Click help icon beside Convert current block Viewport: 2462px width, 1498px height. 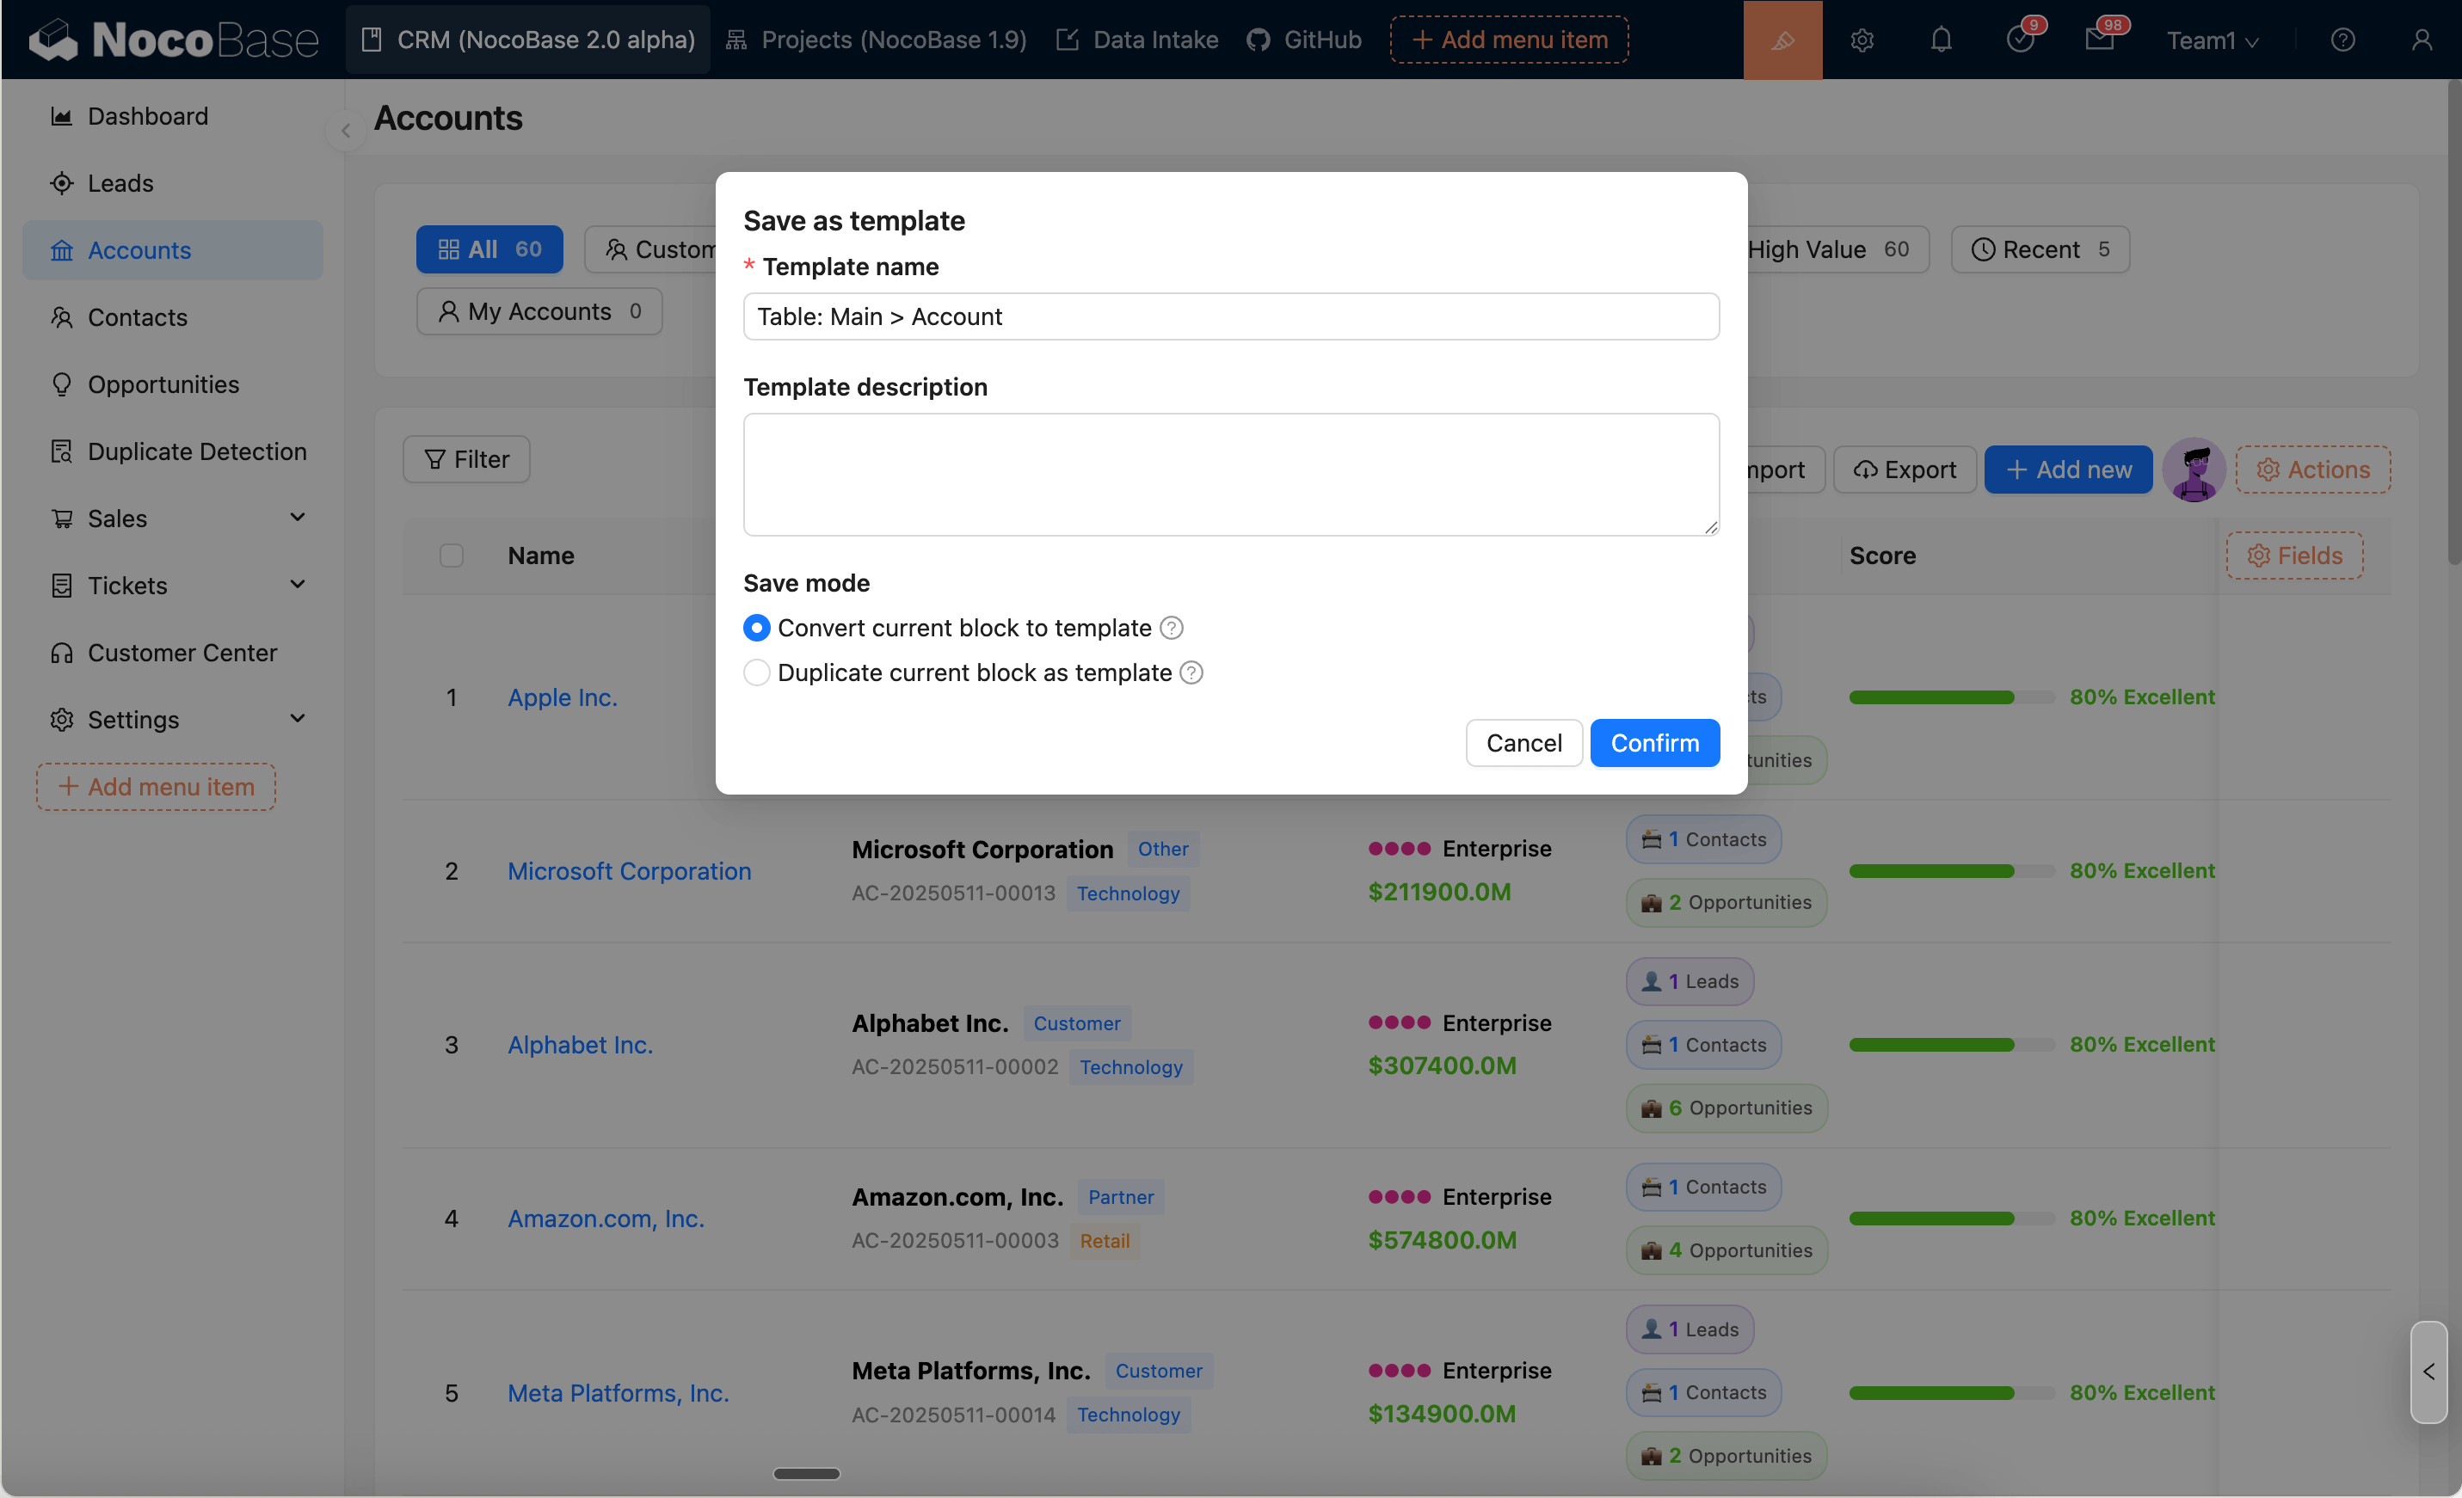point(1172,628)
